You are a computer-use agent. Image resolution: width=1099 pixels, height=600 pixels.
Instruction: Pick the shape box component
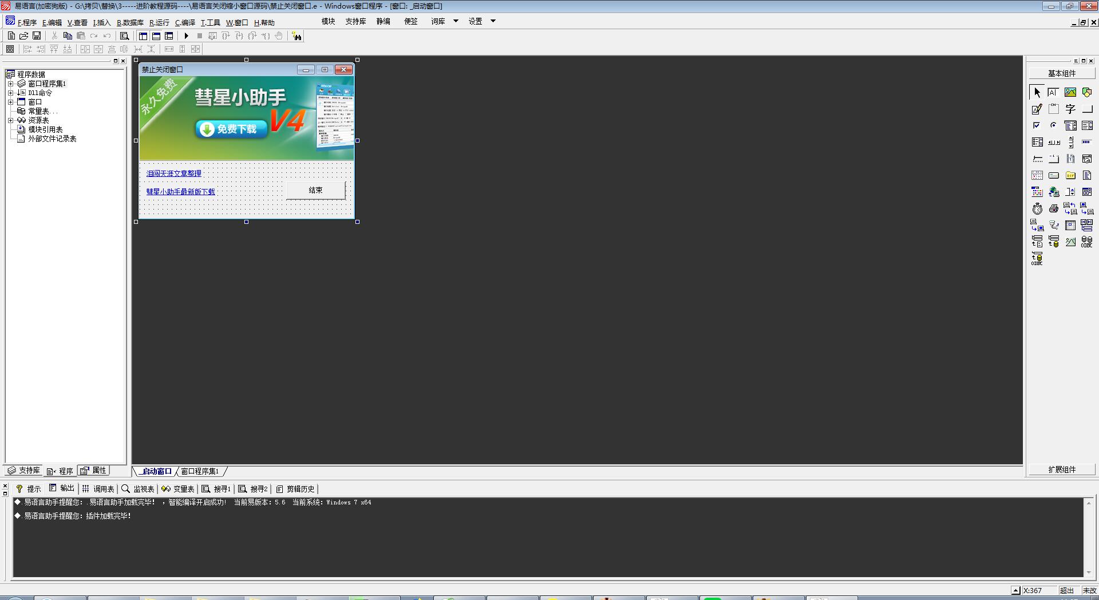1087,92
